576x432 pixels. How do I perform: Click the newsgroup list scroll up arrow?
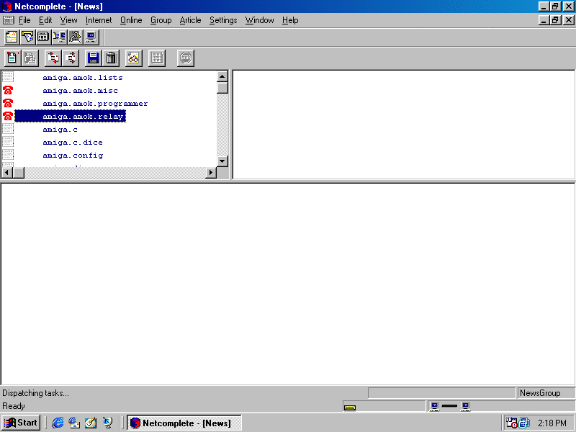(222, 76)
